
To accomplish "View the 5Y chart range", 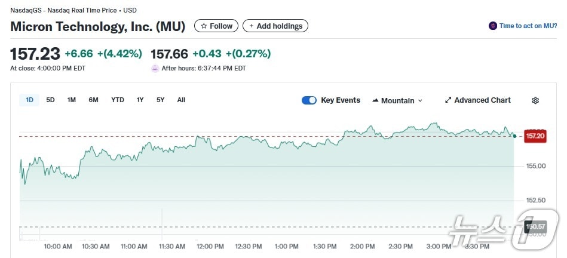I will [x=160, y=100].
